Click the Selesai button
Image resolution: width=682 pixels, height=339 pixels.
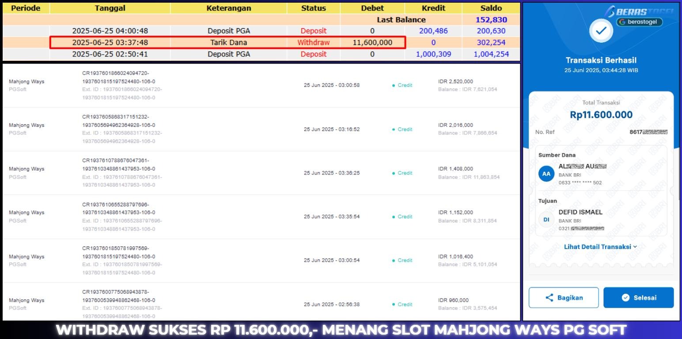pyautogui.click(x=639, y=298)
